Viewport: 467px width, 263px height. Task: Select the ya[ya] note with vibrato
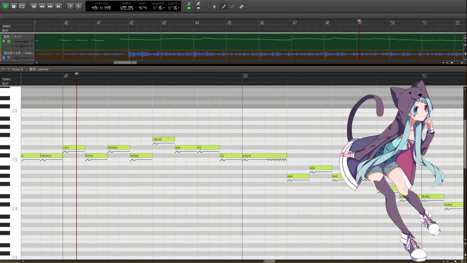tap(265, 156)
